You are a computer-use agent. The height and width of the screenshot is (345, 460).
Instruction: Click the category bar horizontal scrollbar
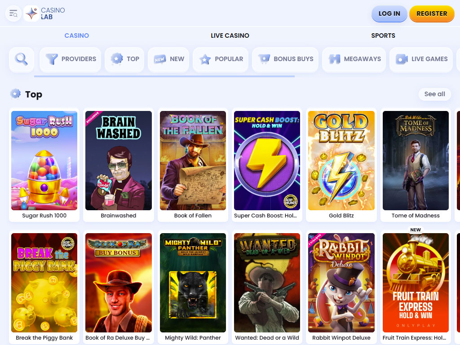164,76
